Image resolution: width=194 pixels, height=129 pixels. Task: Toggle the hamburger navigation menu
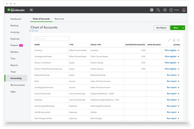coord(31,10)
